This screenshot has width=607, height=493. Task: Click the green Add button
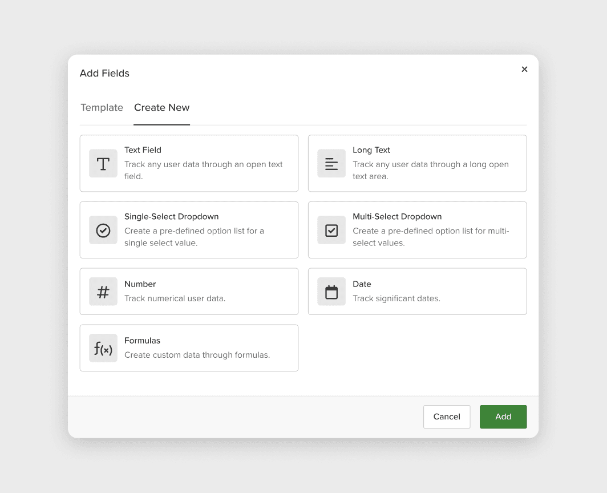[x=503, y=417]
